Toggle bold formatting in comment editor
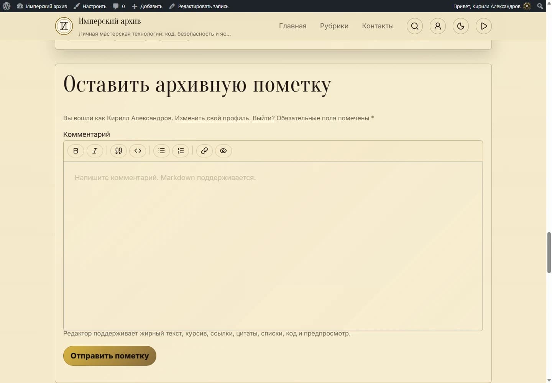The image size is (552, 383). tap(76, 151)
